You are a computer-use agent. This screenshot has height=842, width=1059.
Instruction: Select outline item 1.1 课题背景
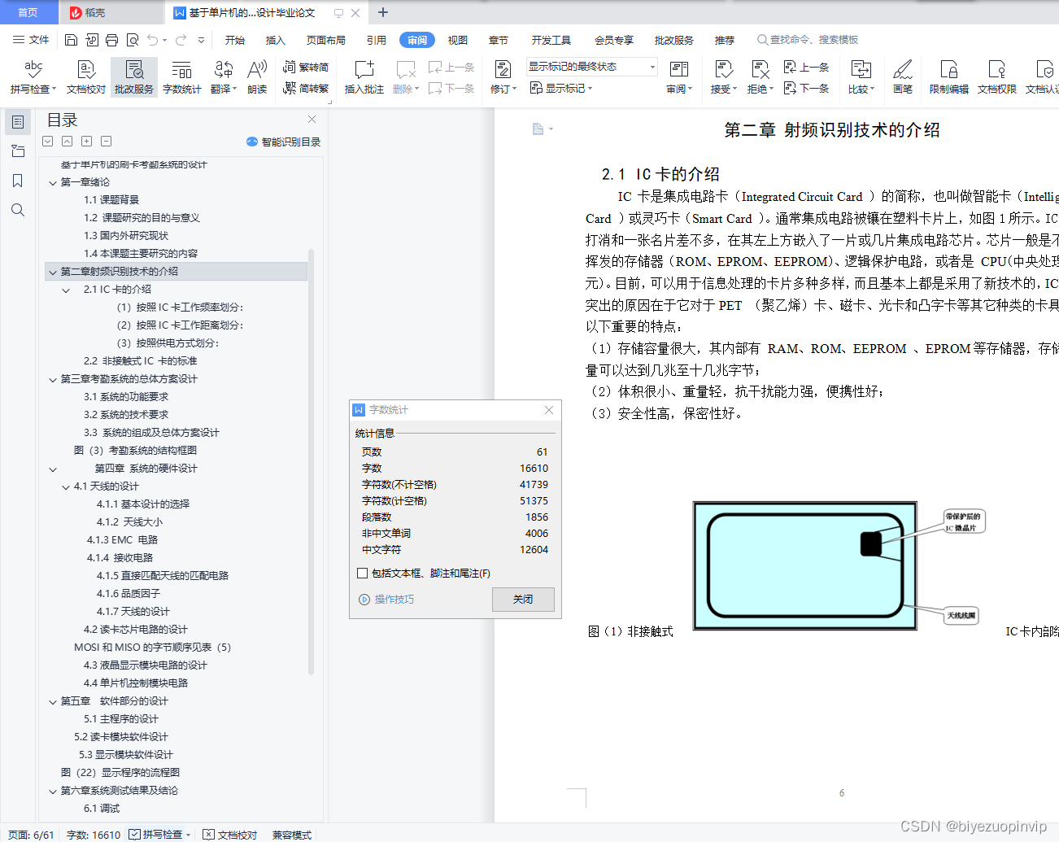click(x=111, y=200)
